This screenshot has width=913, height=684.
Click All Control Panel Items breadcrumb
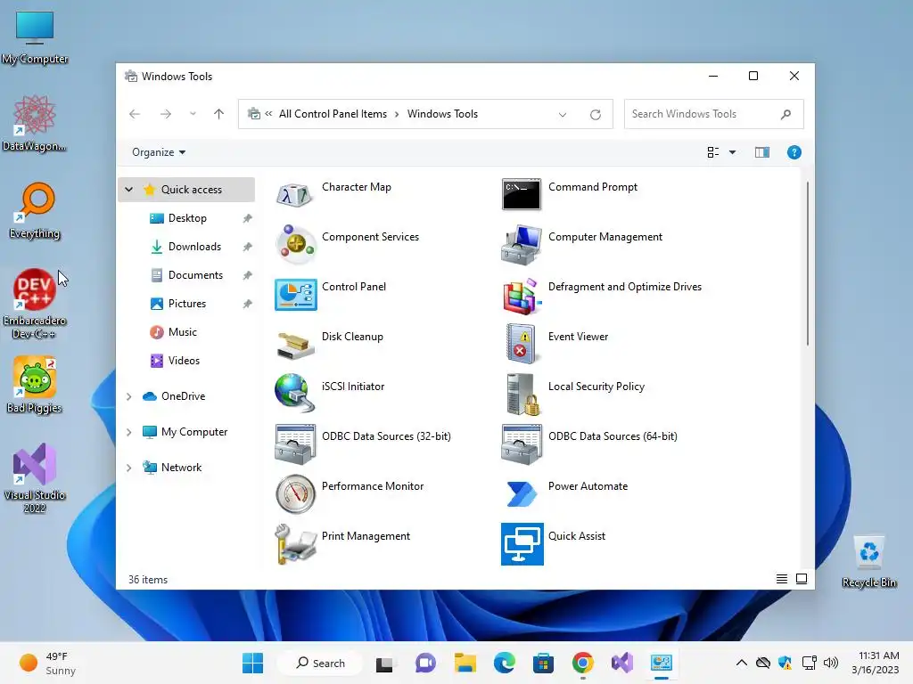[333, 114]
